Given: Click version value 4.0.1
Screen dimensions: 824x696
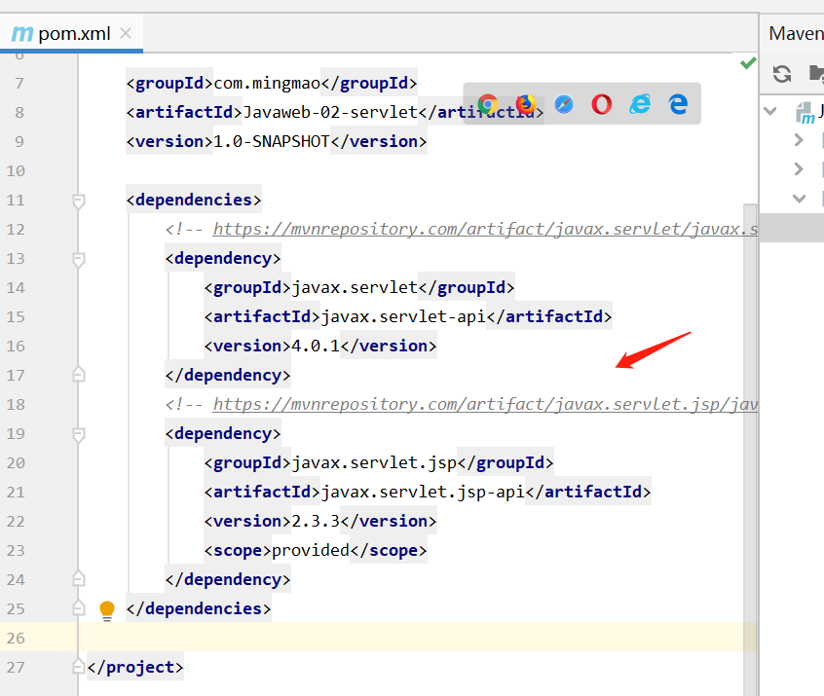Looking at the screenshot, I should (316, 347).
